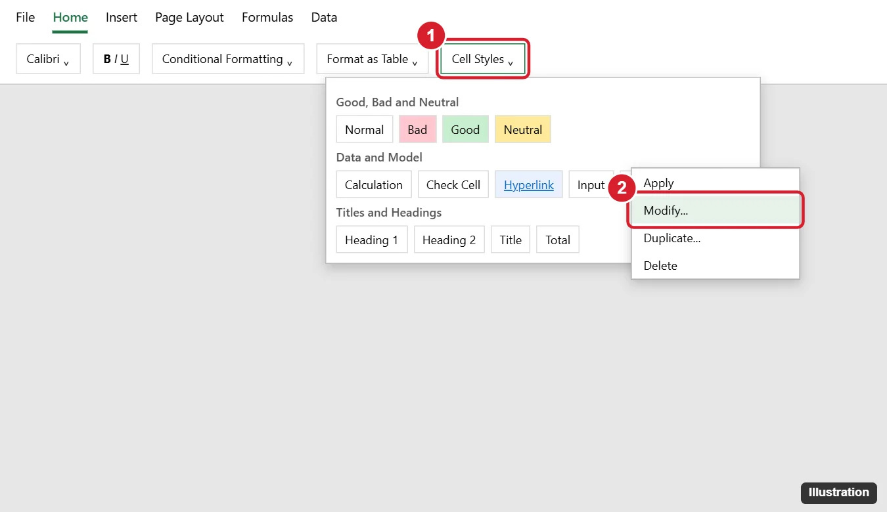The image size is (887, 512).
Task: Choose Apply from the context menu
Action: (716, 183)
